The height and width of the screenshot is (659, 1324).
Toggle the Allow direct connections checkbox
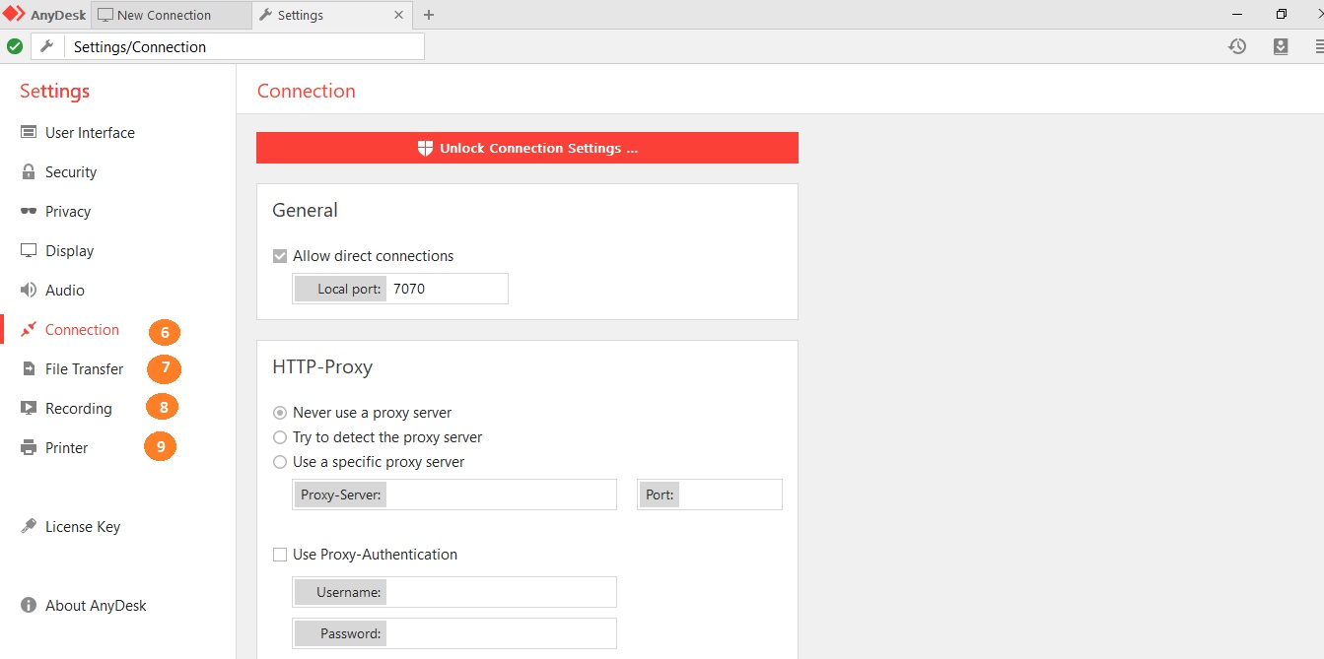(280, 256)
